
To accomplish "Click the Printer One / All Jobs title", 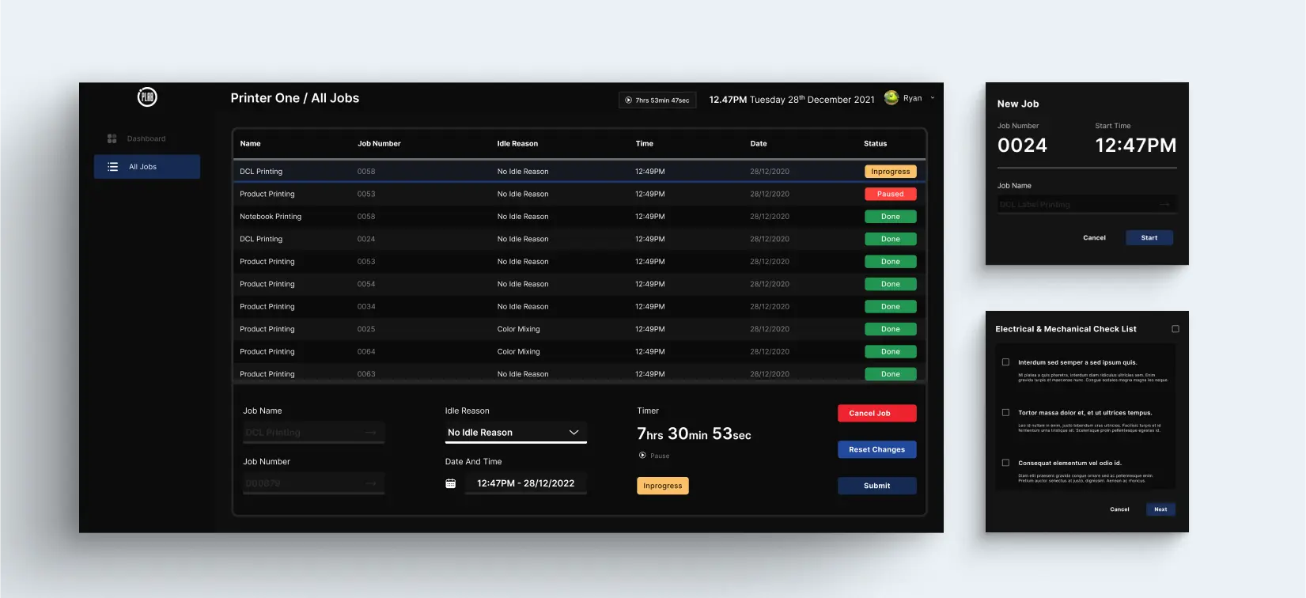I will pos(295,98).
